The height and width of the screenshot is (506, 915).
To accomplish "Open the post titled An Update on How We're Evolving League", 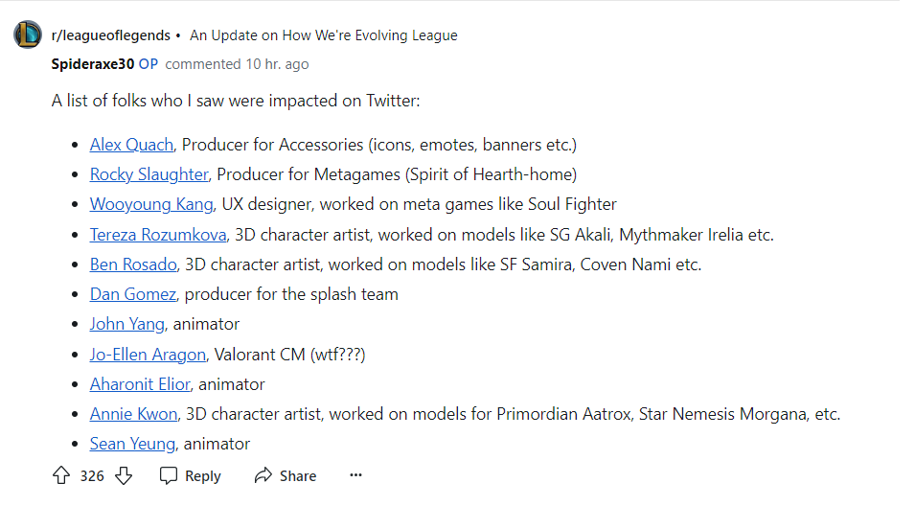I will pos(323,35).
